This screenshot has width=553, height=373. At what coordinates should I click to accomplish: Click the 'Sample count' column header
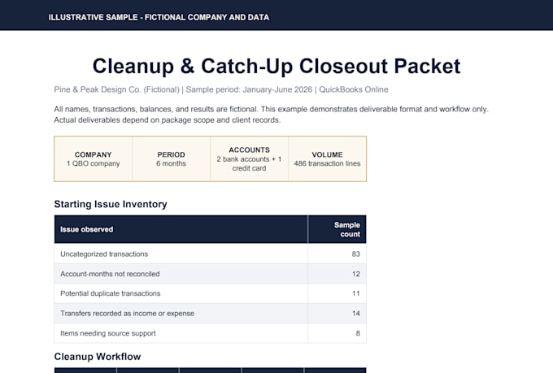(x=337, y=229)
